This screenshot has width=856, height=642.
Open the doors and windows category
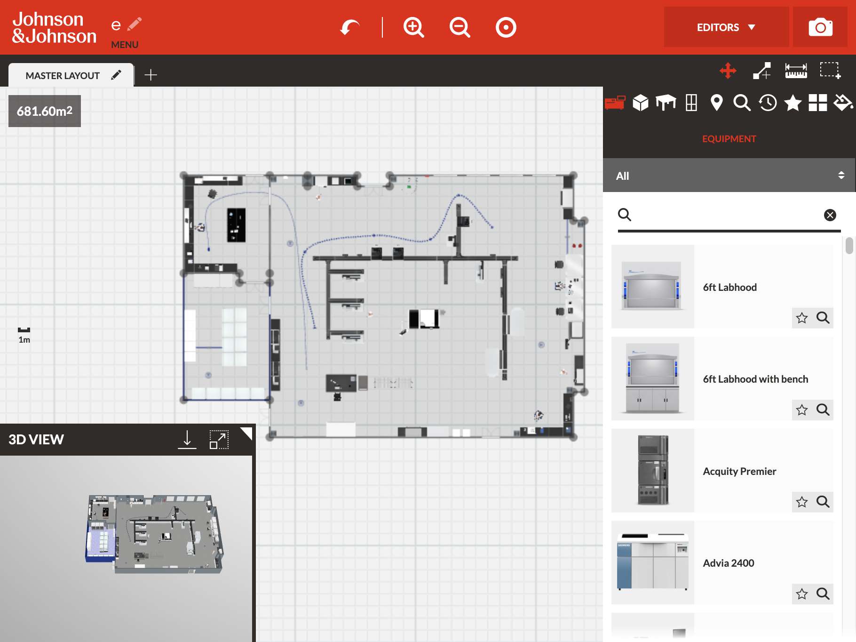[x=691, y=102]
